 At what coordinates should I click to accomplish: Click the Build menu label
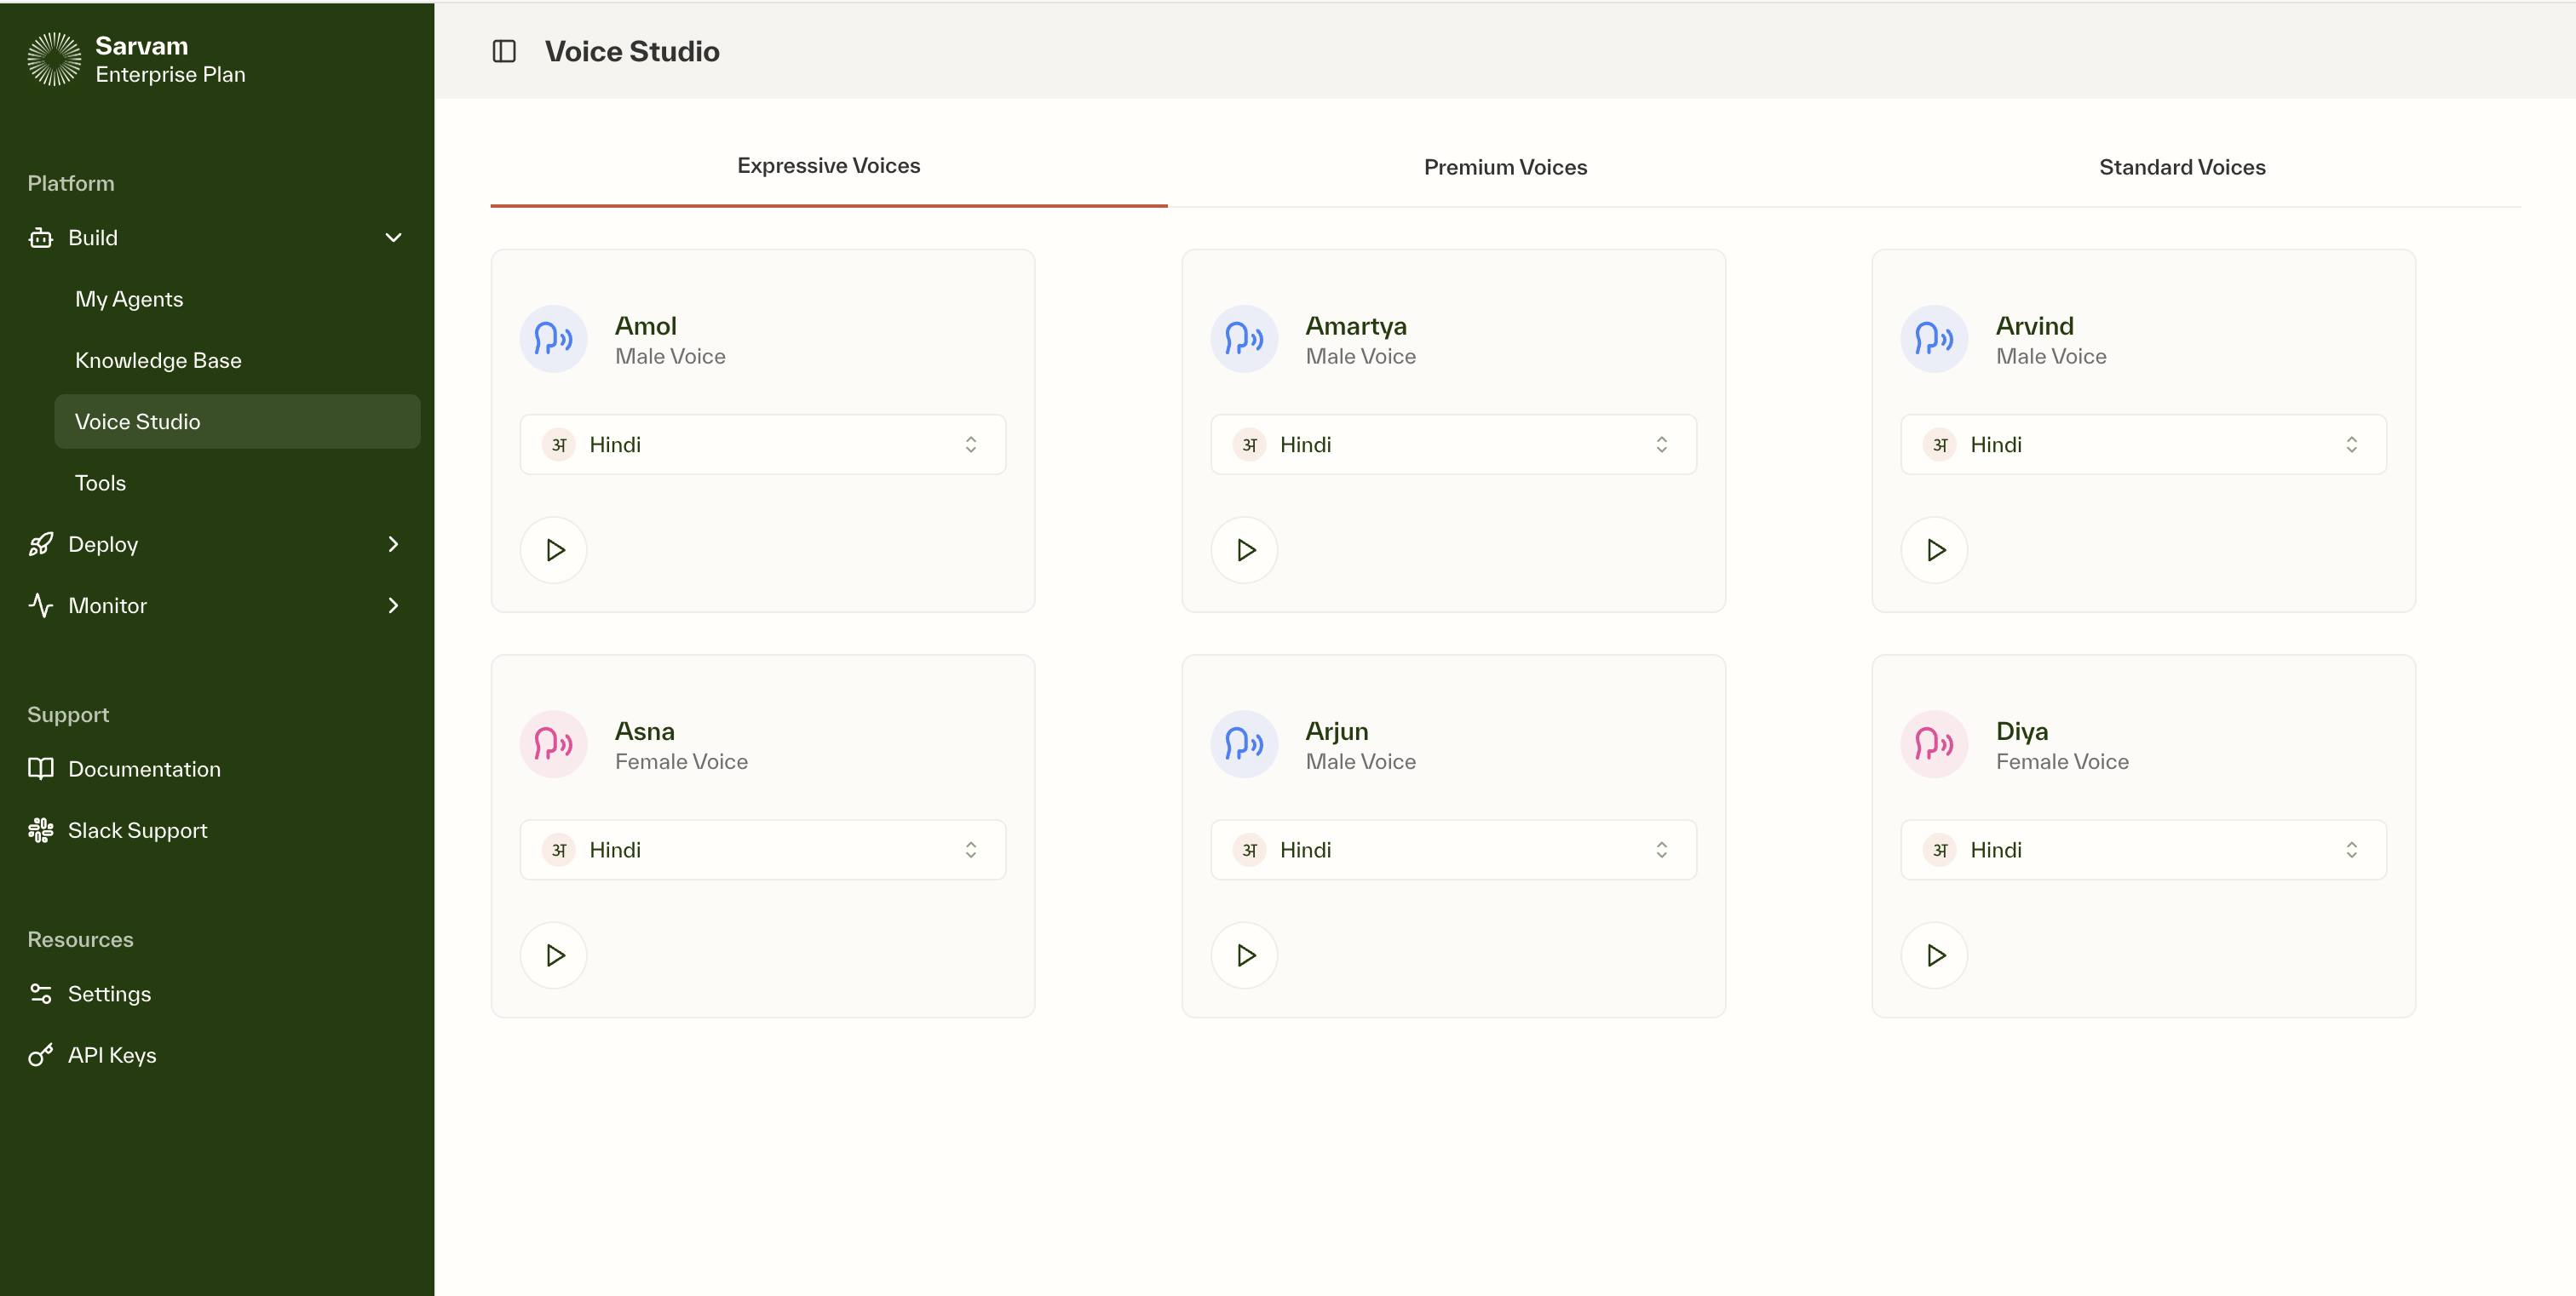click(93, 238)
